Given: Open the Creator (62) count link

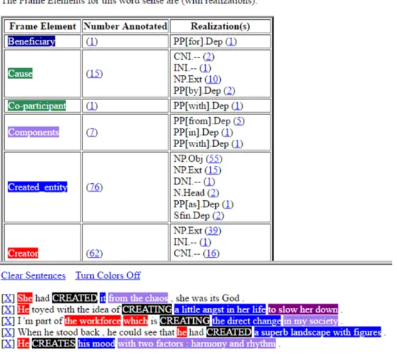Looking at the screenshot, I should (x=94, y=253).
